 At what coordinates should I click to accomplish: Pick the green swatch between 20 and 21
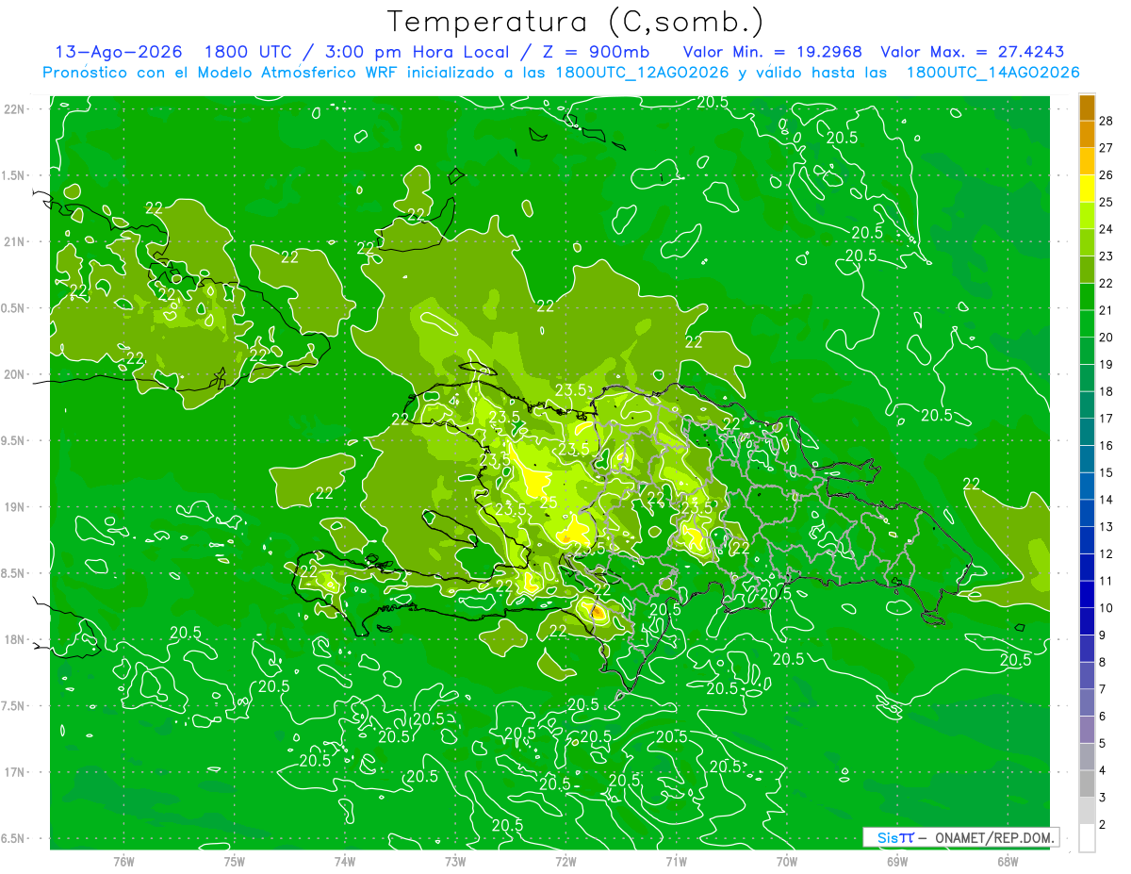[1087, 324]
